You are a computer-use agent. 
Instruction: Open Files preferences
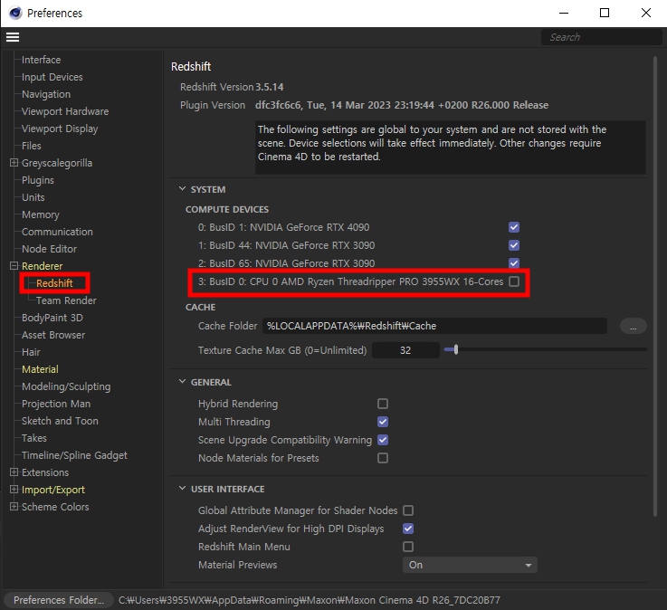(x=32, y=146)
